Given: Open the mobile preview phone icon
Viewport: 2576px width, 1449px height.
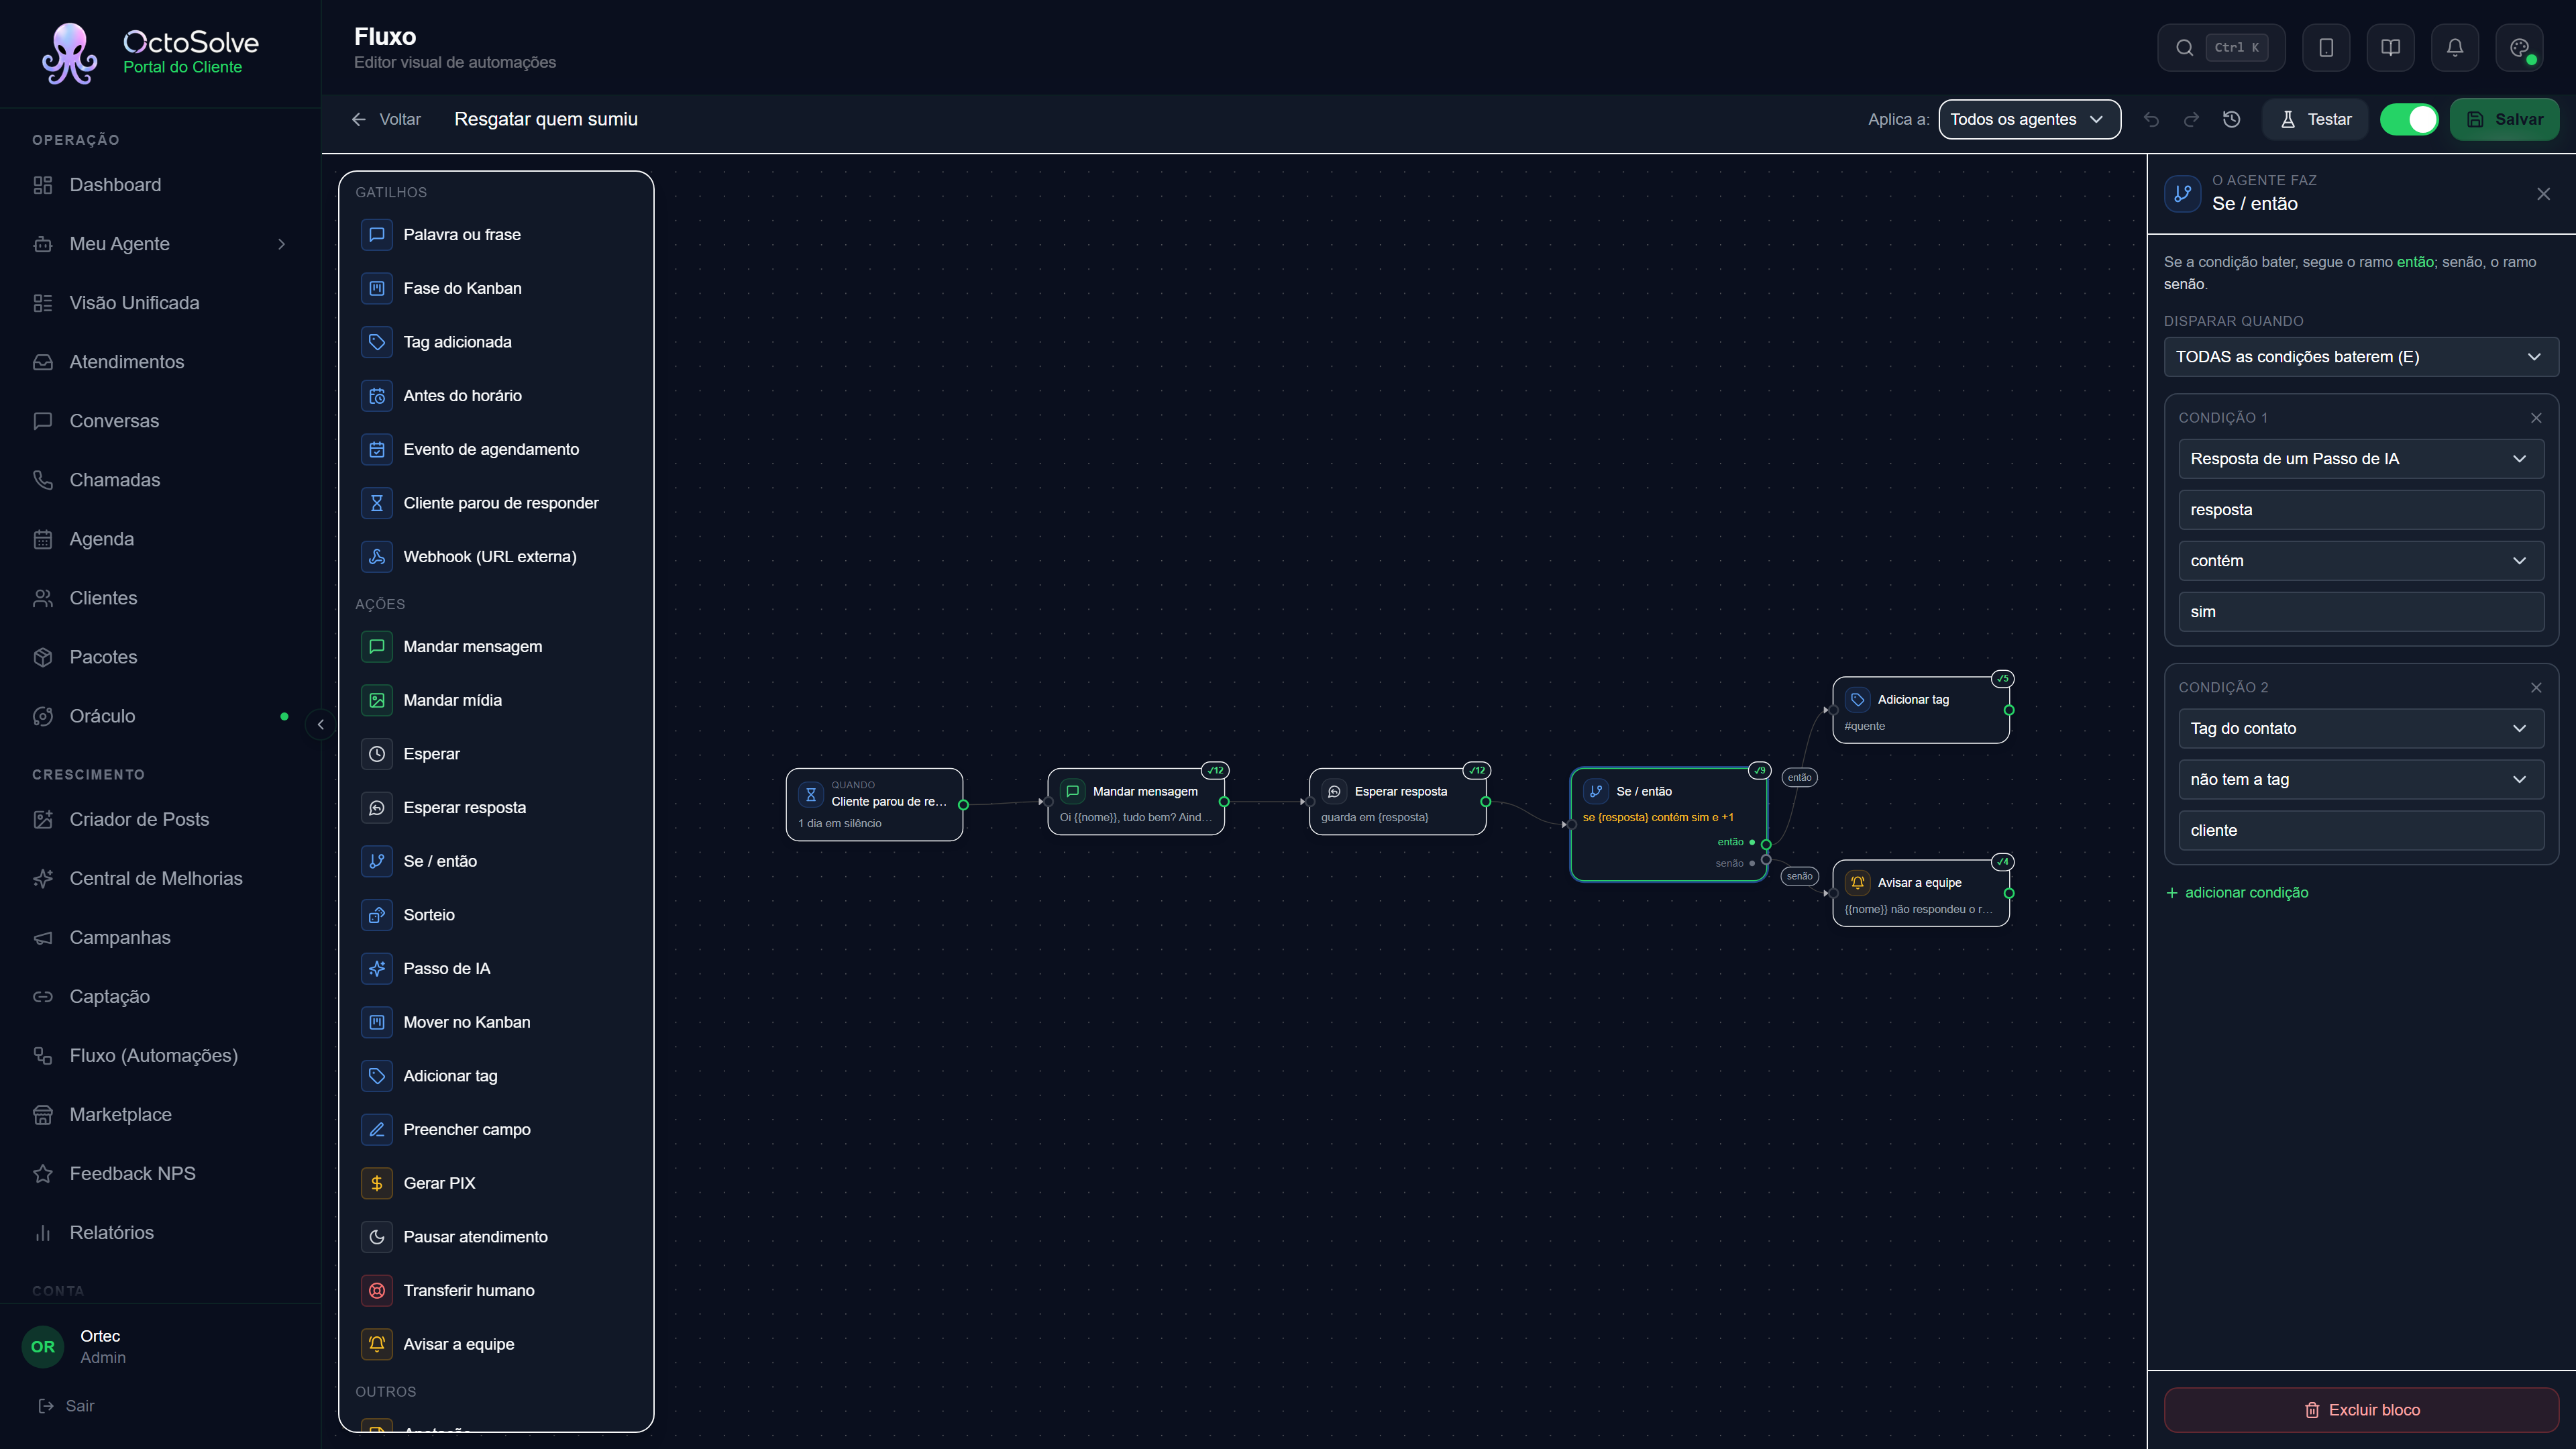Looking at the screenshot, I should pyautogui.click(x=2326, y=47).
